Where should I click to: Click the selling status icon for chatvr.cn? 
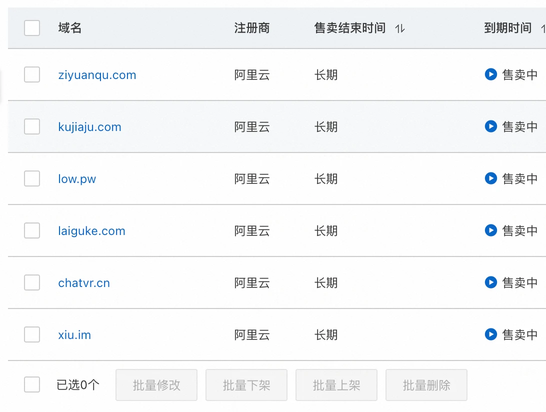click(490, 282)
